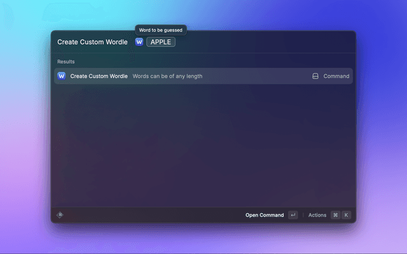This screenshot has height=254, width=407.
Task: Click the command type icon beside Command label
Action: pos(315,76)
